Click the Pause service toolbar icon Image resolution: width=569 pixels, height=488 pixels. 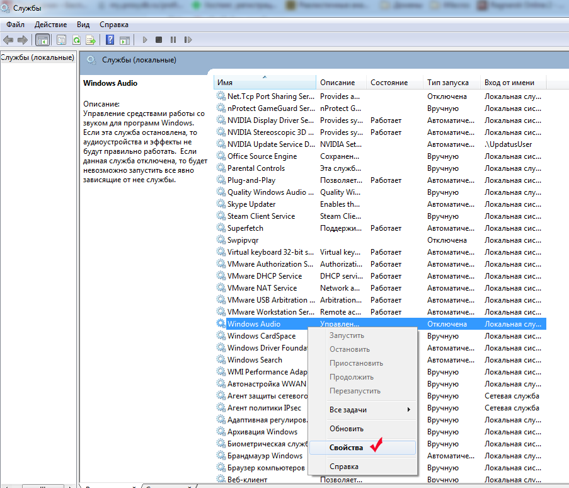(173, 40)
